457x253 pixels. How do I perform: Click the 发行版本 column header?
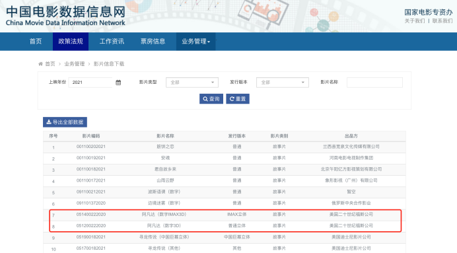click(237, 136)
